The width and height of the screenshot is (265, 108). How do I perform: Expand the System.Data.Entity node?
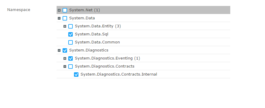coord(65,26)
